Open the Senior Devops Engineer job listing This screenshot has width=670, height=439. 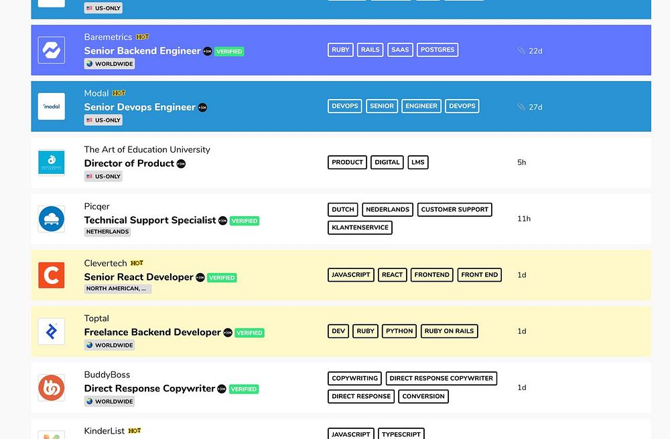[140, 107]
